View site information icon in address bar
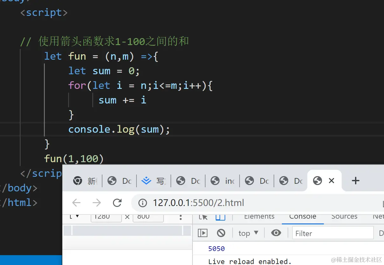 143,203
